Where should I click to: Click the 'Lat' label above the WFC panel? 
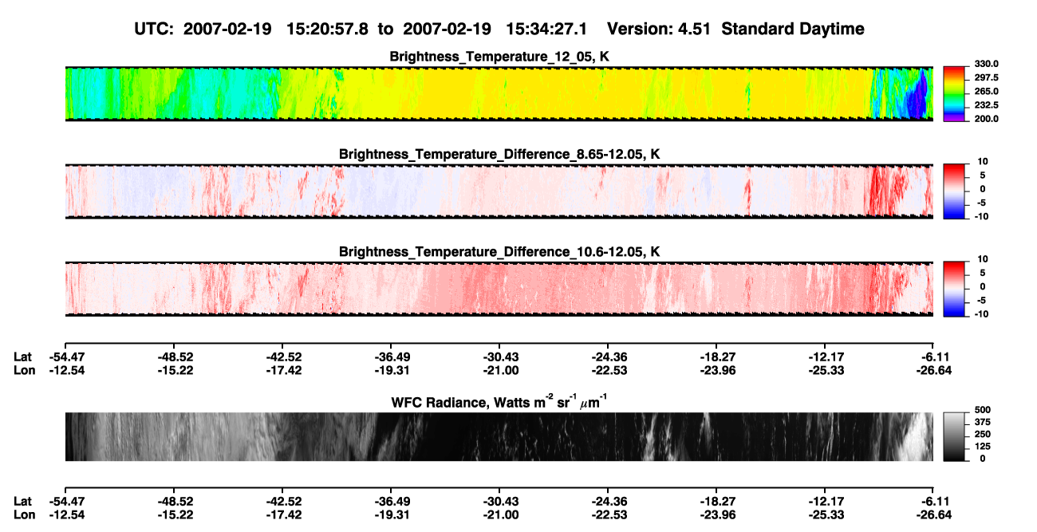coord(23,357)
